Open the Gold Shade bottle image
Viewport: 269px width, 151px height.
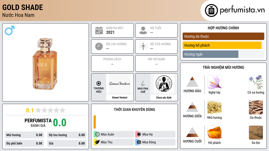45,64
